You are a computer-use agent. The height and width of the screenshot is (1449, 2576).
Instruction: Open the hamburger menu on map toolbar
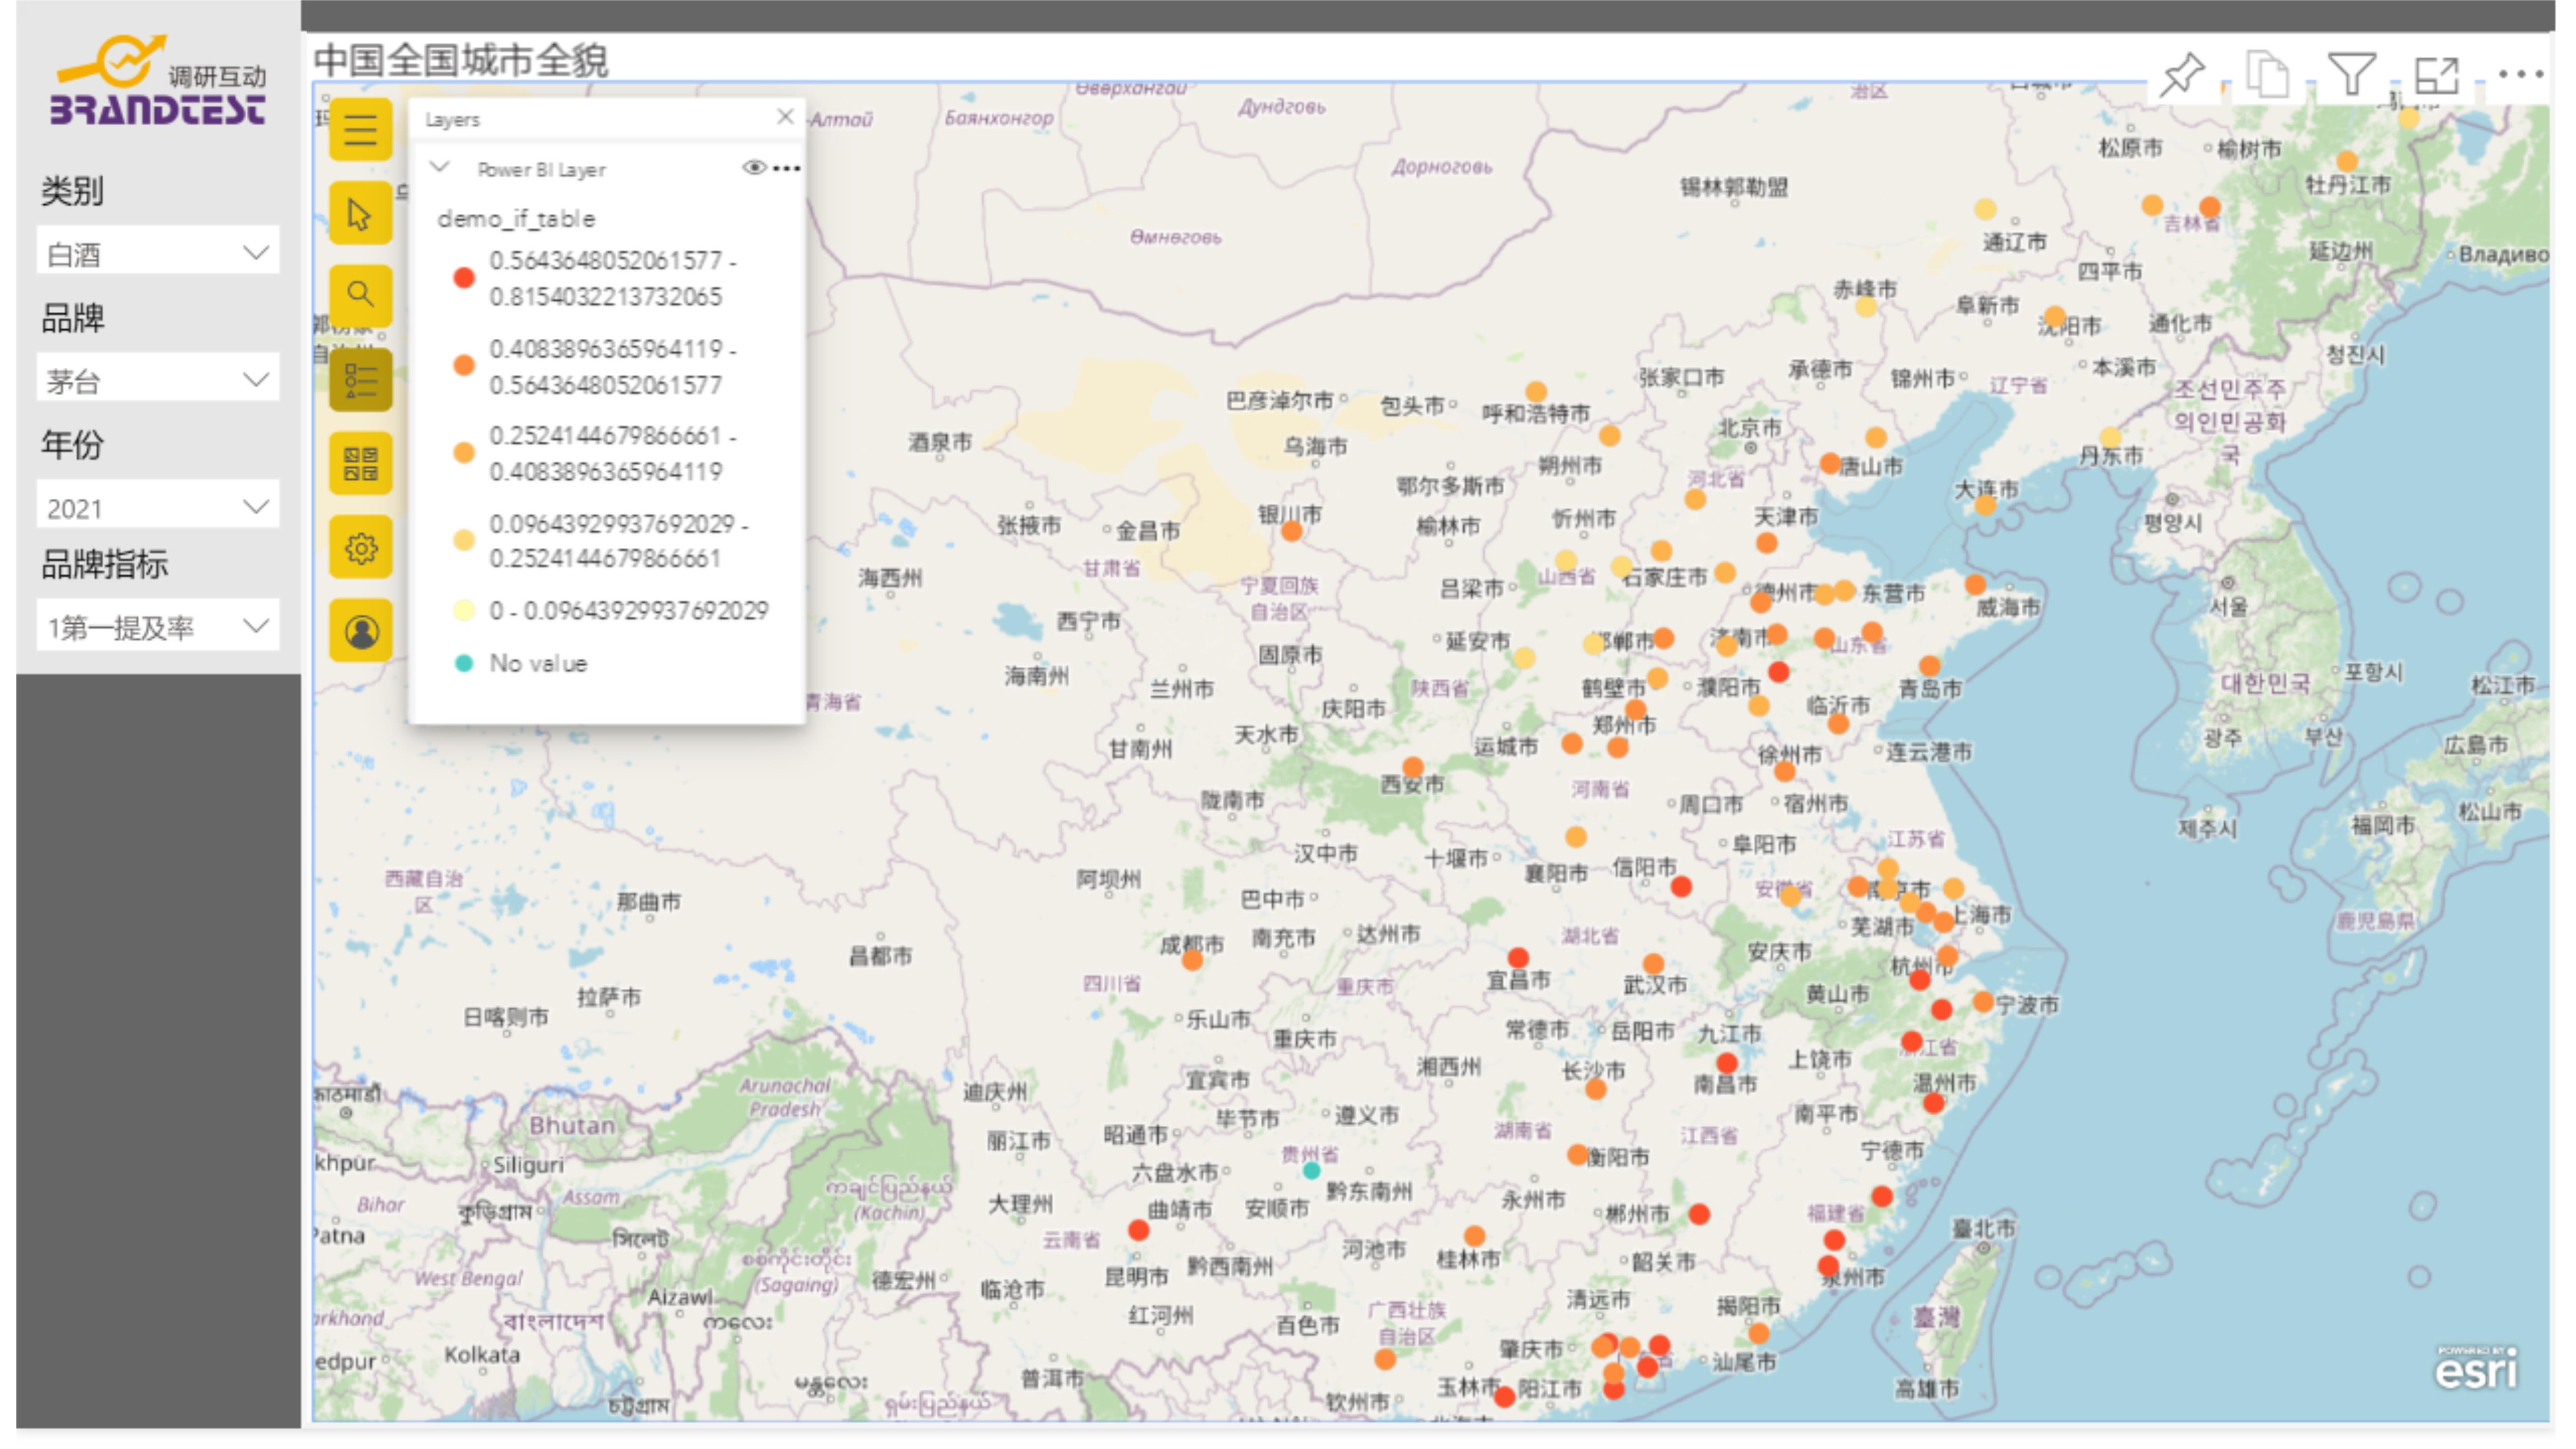[x=361, y=130]
